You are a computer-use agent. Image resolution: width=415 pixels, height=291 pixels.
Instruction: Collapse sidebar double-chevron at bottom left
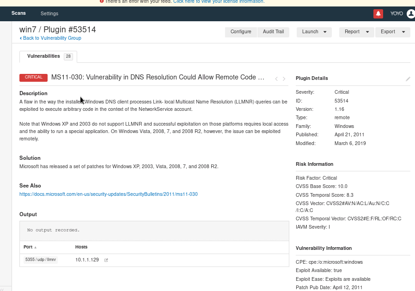(2, 290)
